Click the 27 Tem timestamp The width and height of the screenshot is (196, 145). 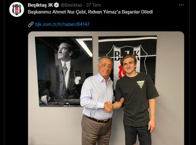[x=94, y=5]
